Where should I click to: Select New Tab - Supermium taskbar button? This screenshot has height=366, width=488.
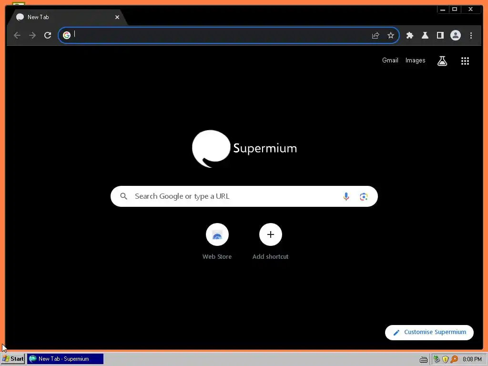[65, 359]
